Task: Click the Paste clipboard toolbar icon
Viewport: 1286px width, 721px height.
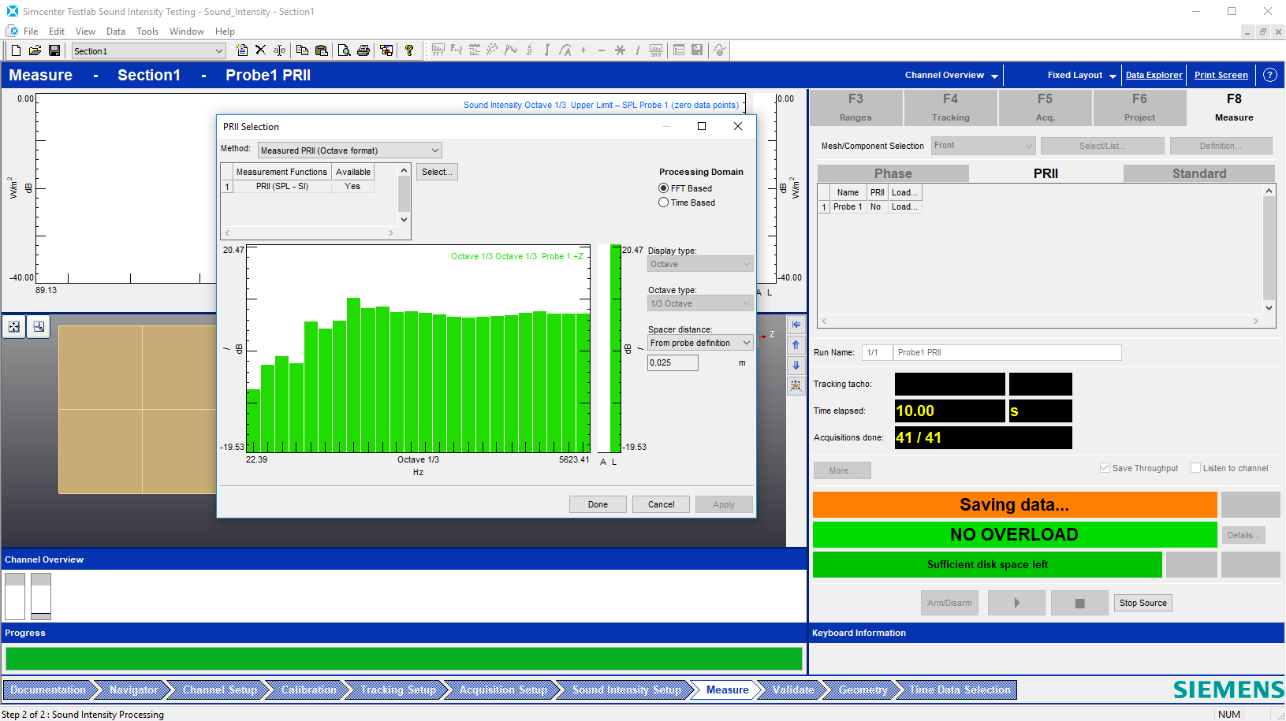Action: point(321,50)
